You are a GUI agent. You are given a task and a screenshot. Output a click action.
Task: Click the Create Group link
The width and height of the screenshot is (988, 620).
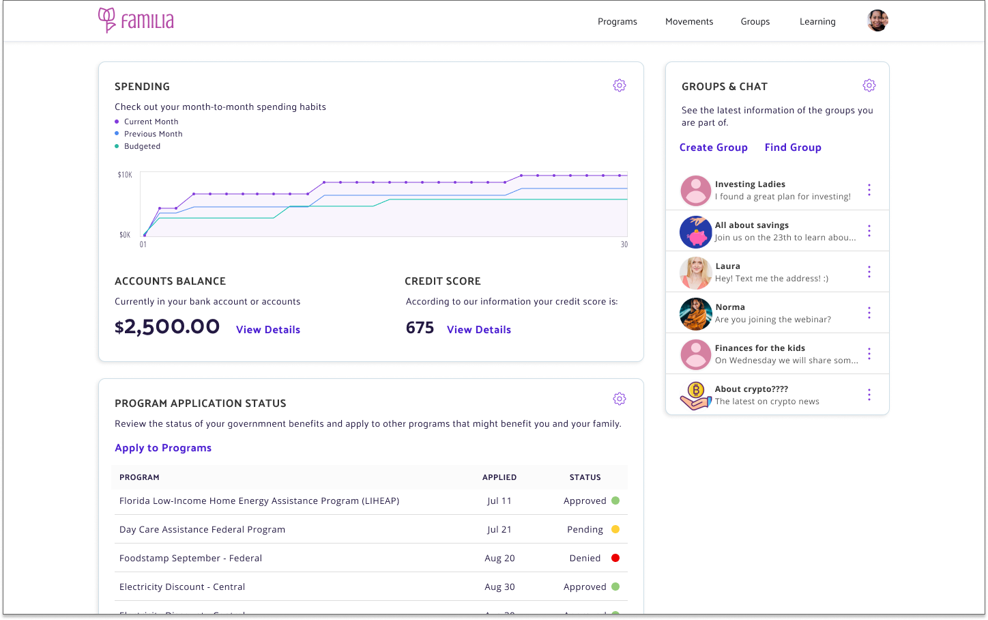(713, 147)
